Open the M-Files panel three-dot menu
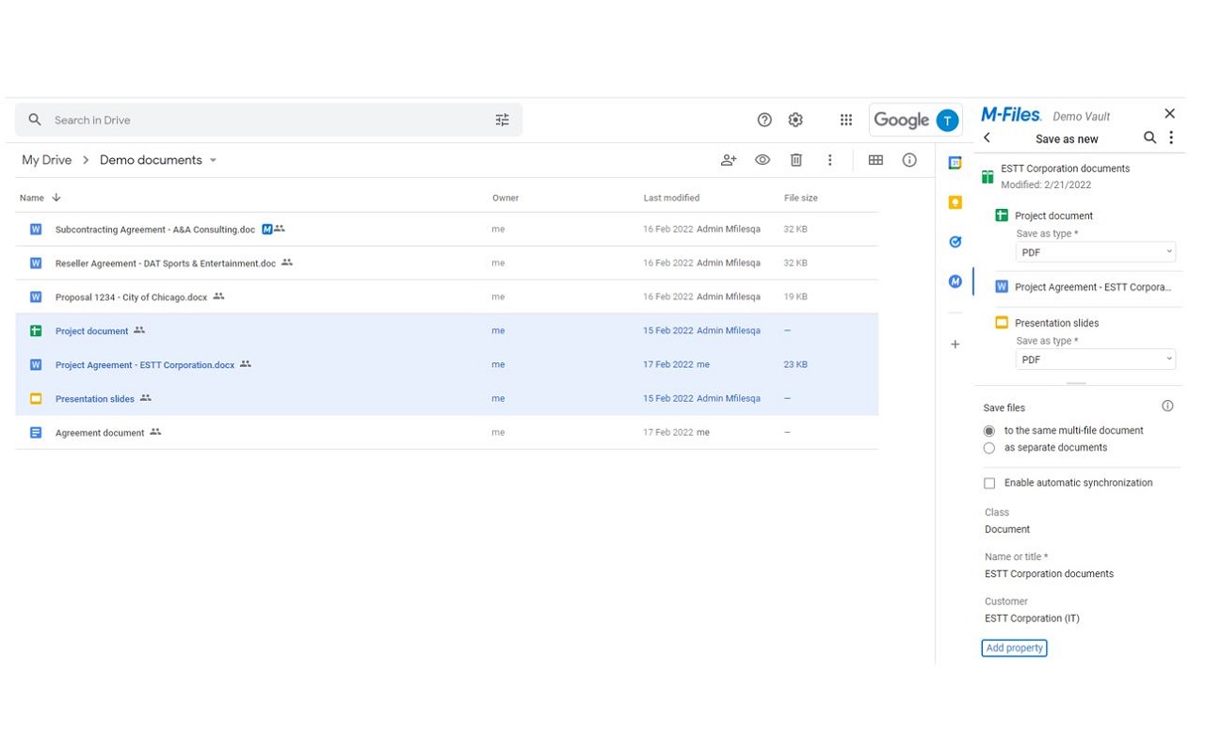This screenshot has width=1205, height=753. point(1171,137)
